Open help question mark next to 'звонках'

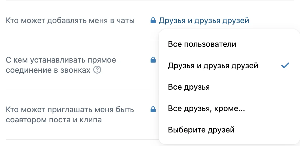click(97, 70)
